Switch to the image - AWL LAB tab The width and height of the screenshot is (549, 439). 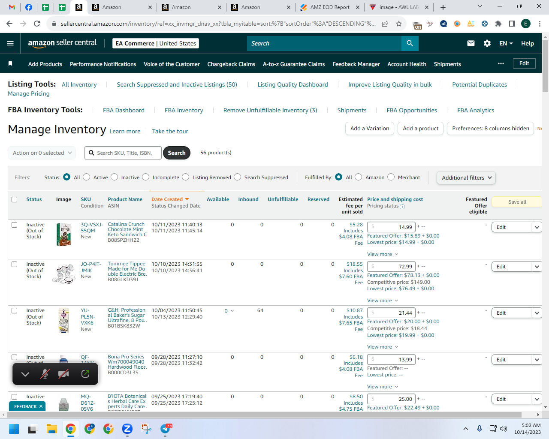(399, 7)
